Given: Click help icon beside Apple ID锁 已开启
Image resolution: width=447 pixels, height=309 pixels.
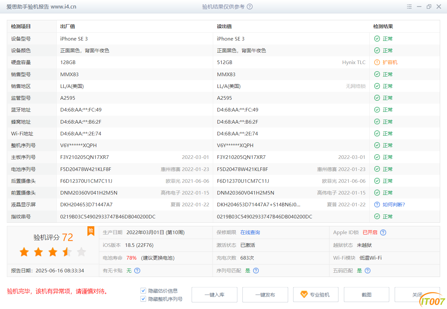Looking at the screenshot, I should 383,232.
